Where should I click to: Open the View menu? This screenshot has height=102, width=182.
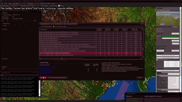(x=6, y=4)
